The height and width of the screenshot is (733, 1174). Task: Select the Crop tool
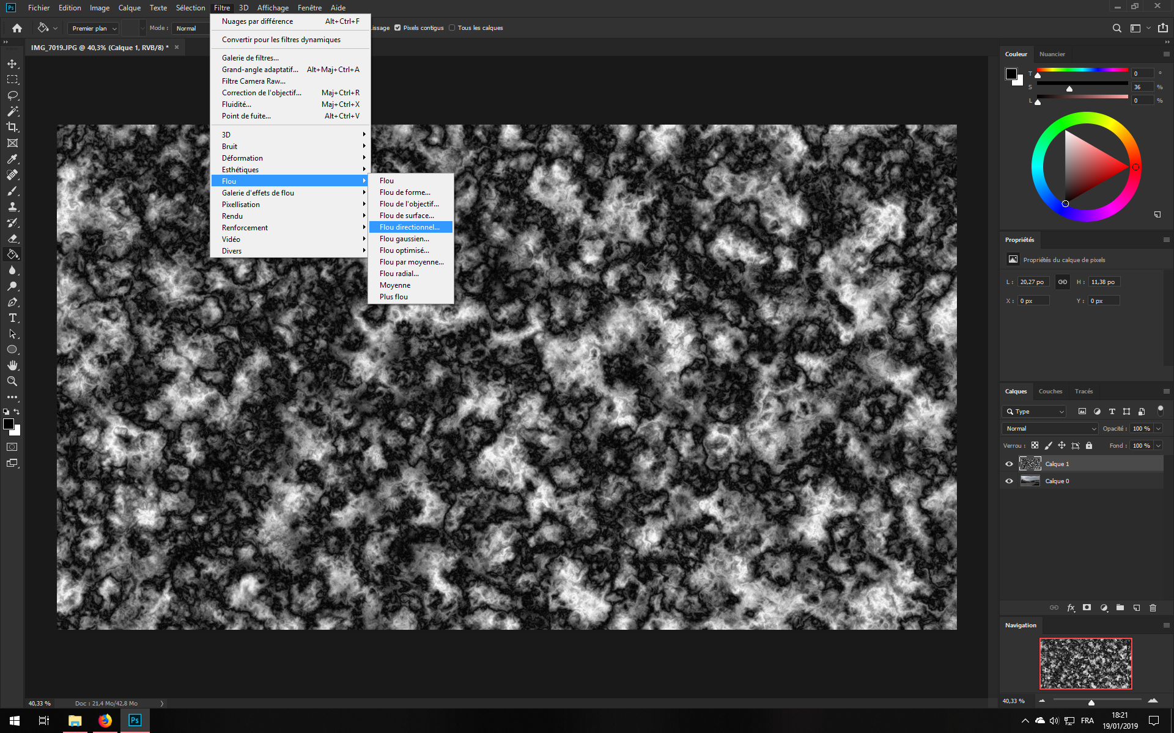pos(12,127)
